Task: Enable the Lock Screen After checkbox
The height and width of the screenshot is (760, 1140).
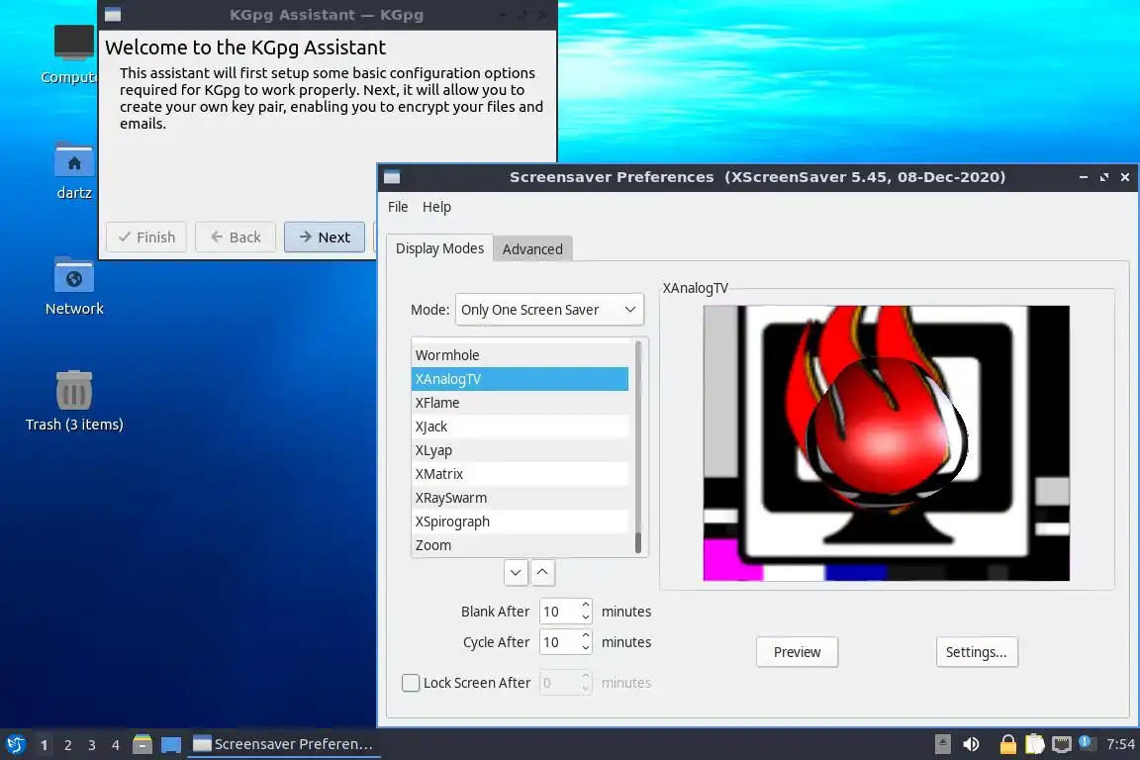Action: point(411,683)
